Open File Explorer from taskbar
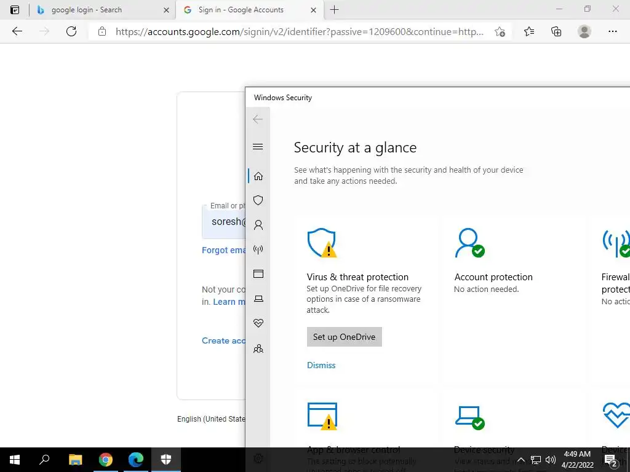630x472 pixels. pyautogui.click(x=75, y=460)
